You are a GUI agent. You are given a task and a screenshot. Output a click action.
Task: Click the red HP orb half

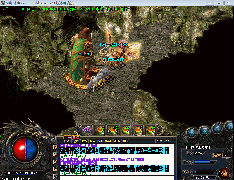(19, 150)
